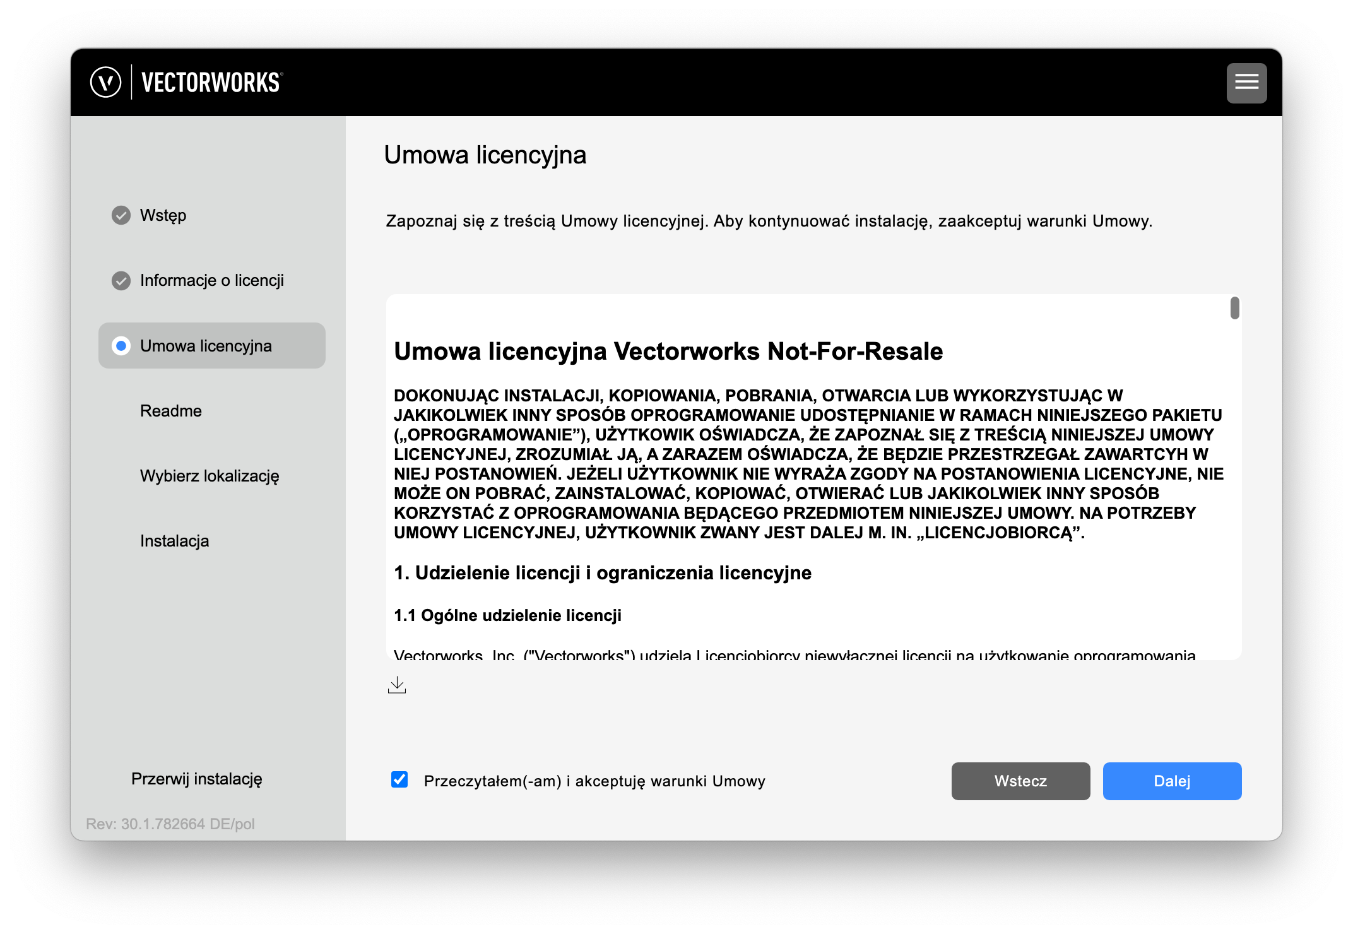Click the Wstęp completed checkmark icon
The width and height of the screenshot is (1353, 934).
[x=121, y=215]
